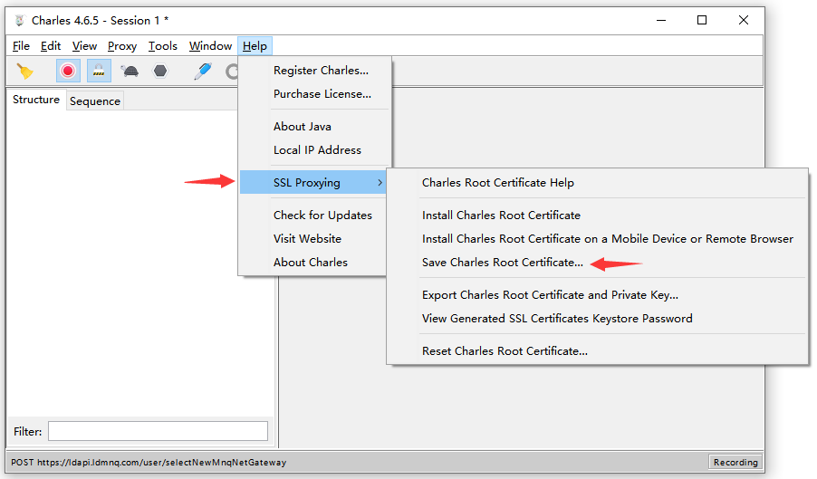
Task: Expand the SSL Proxying submenu
Action: [x=313, y=183]
